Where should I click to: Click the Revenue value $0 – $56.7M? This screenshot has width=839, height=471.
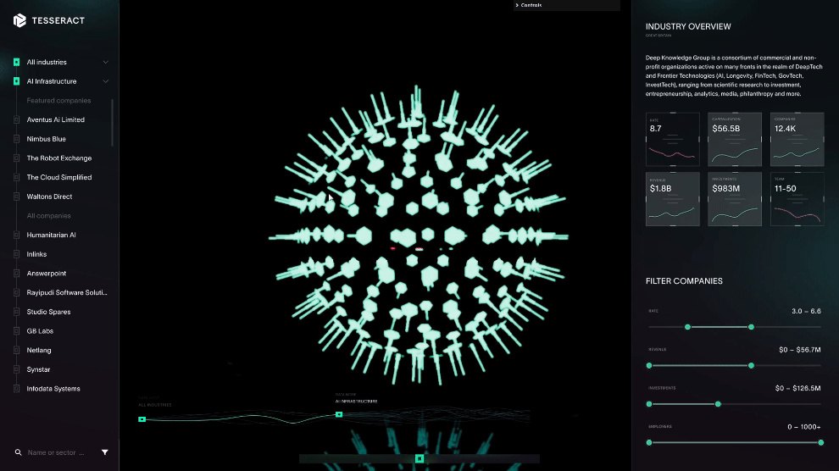point(800,350)
